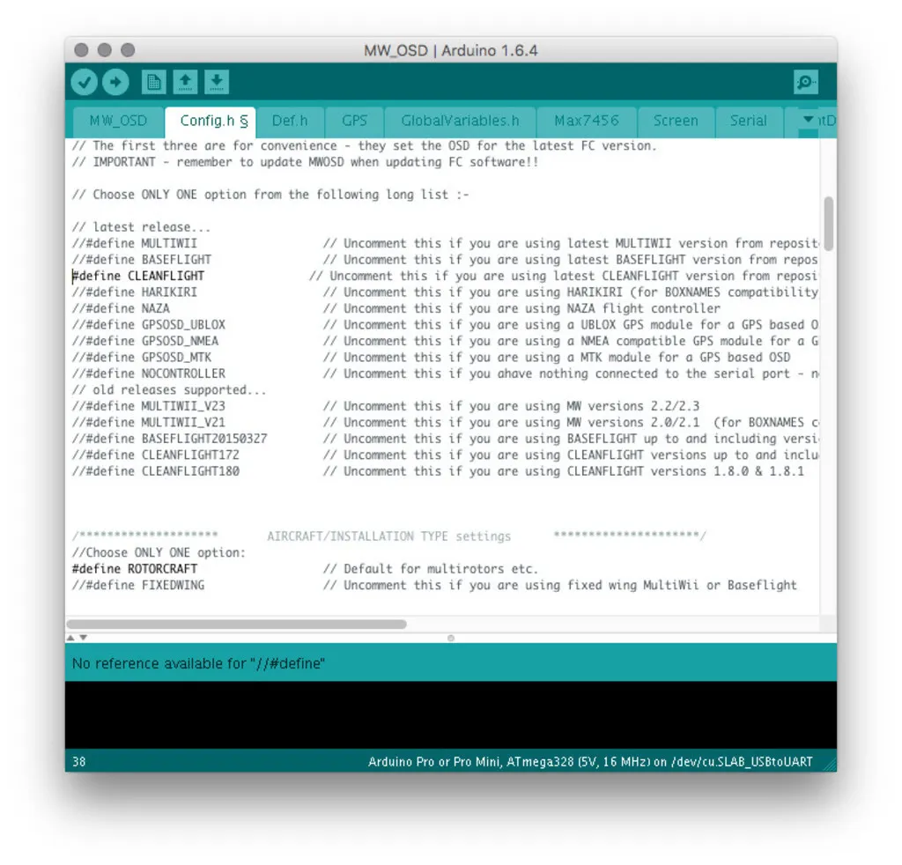This screenshot has height=865, width=902.
Task: Collapse editor with small up triangle on divider
Action: pos(71,637)
